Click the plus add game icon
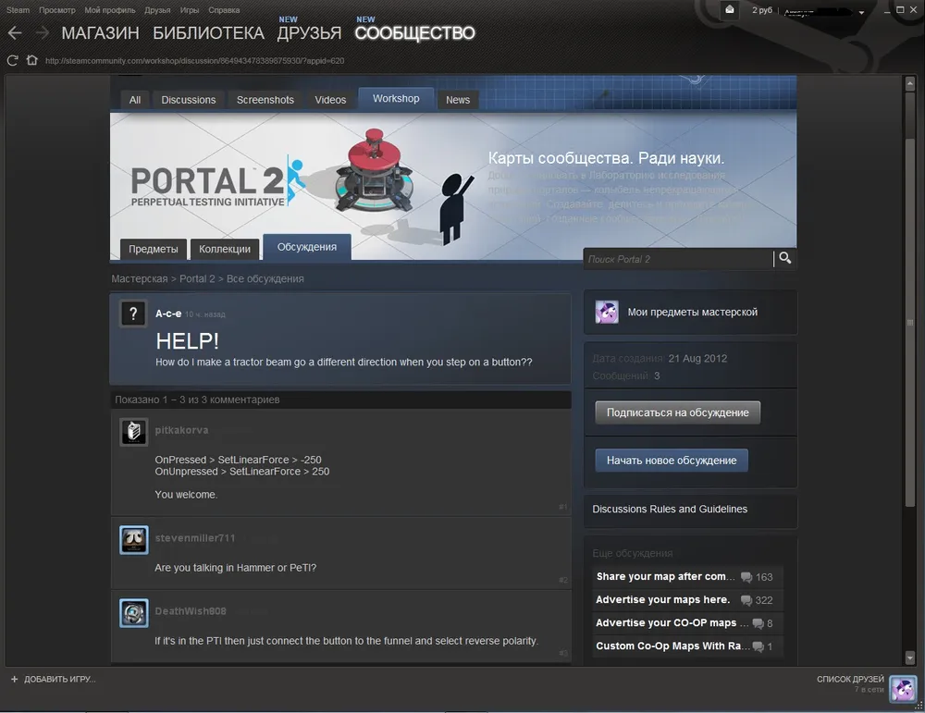The height and width of the screenshot is (713, 925). point(14,679)
